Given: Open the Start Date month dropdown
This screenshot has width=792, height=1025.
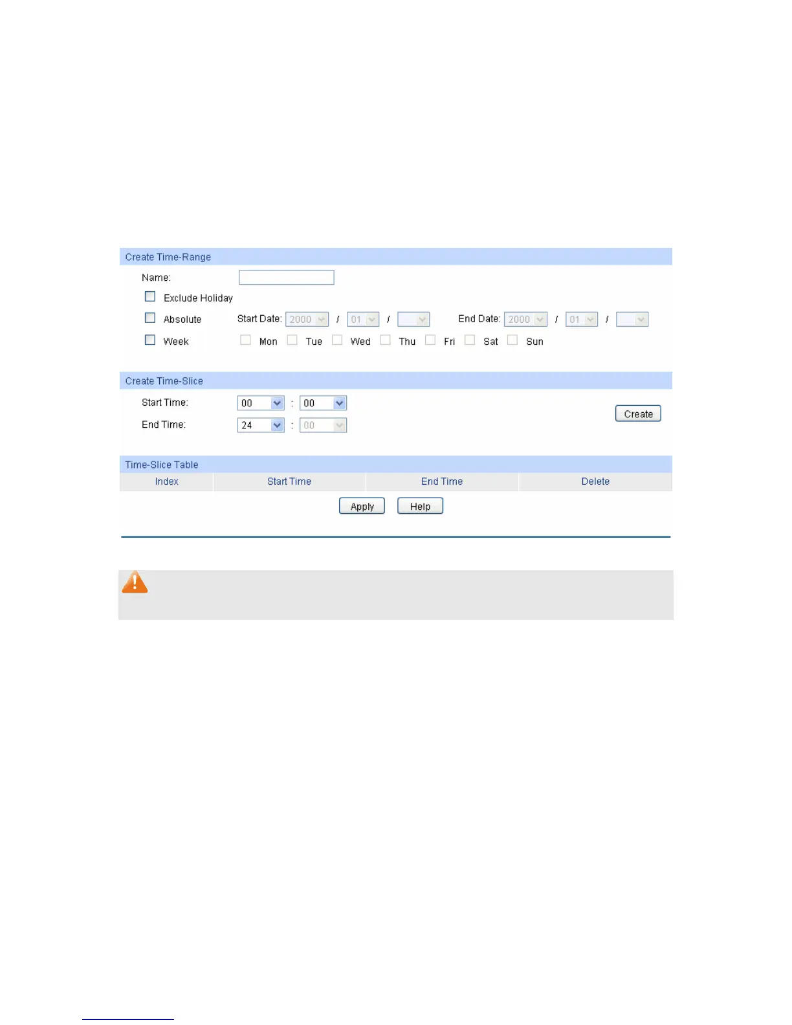Looking at the screenshot, I should click(x=363, y=319).
